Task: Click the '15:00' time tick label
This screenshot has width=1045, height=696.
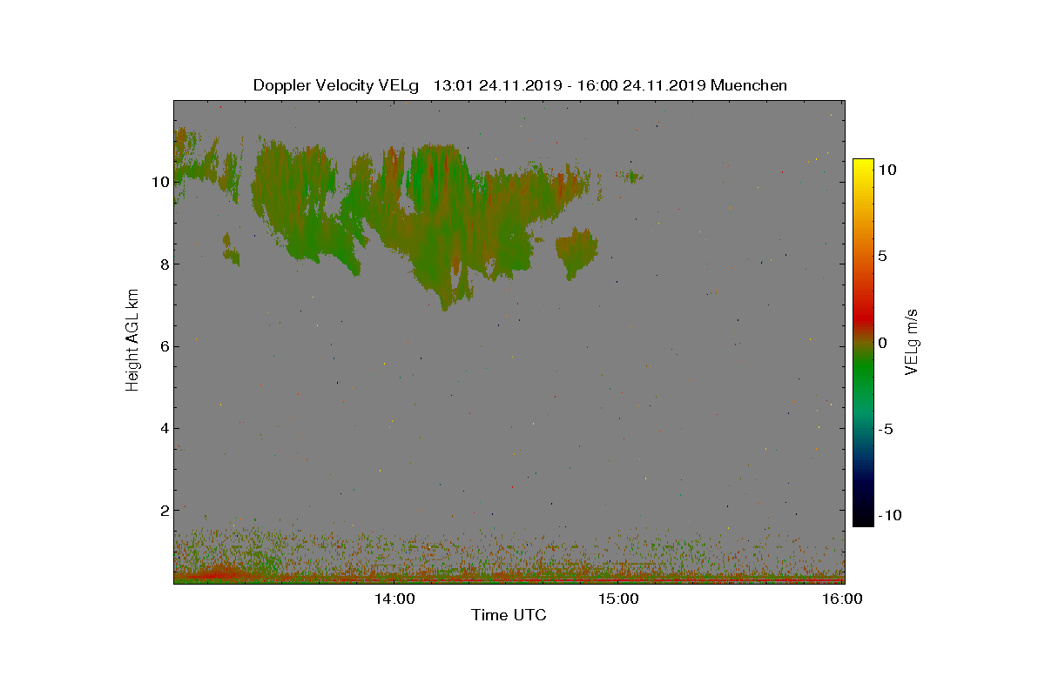Action: point(618,599)
